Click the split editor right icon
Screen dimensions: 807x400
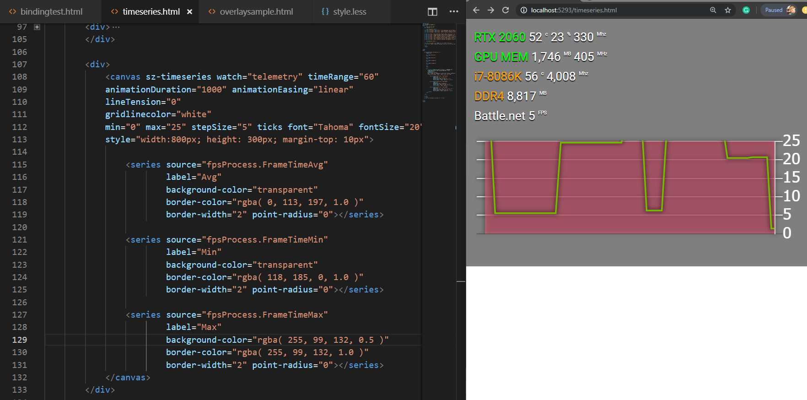432,11
